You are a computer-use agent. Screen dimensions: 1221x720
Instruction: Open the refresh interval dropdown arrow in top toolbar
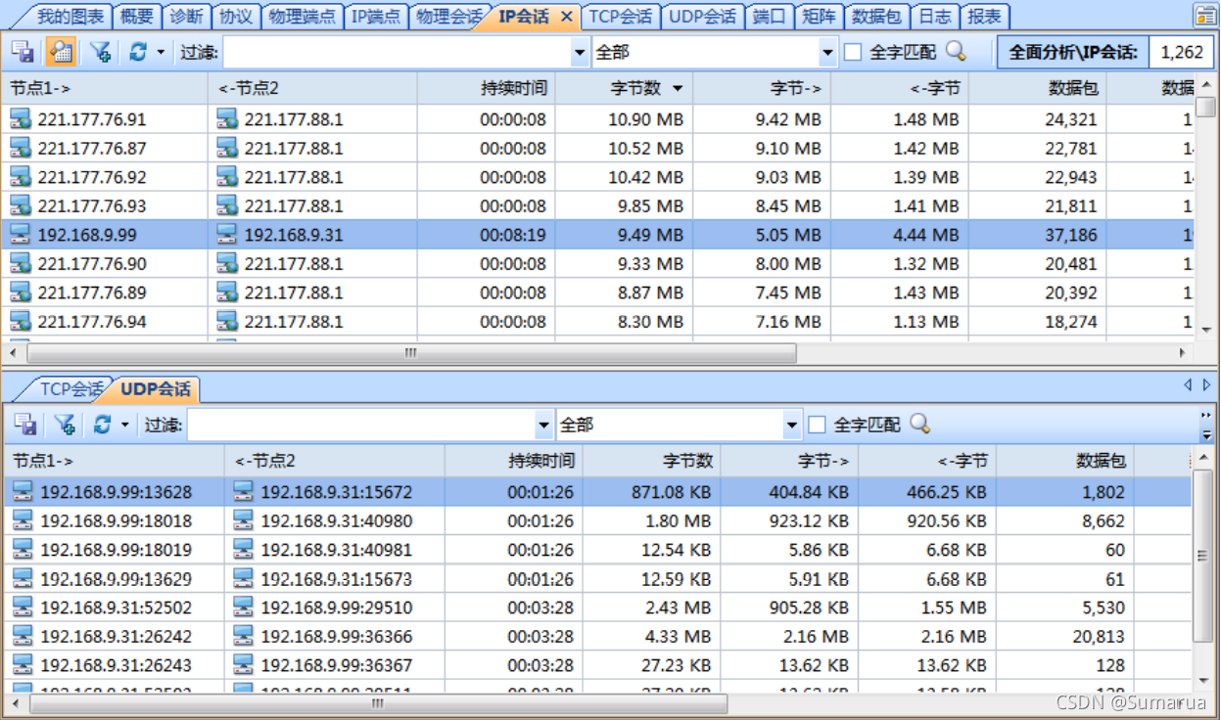point(161,52)
